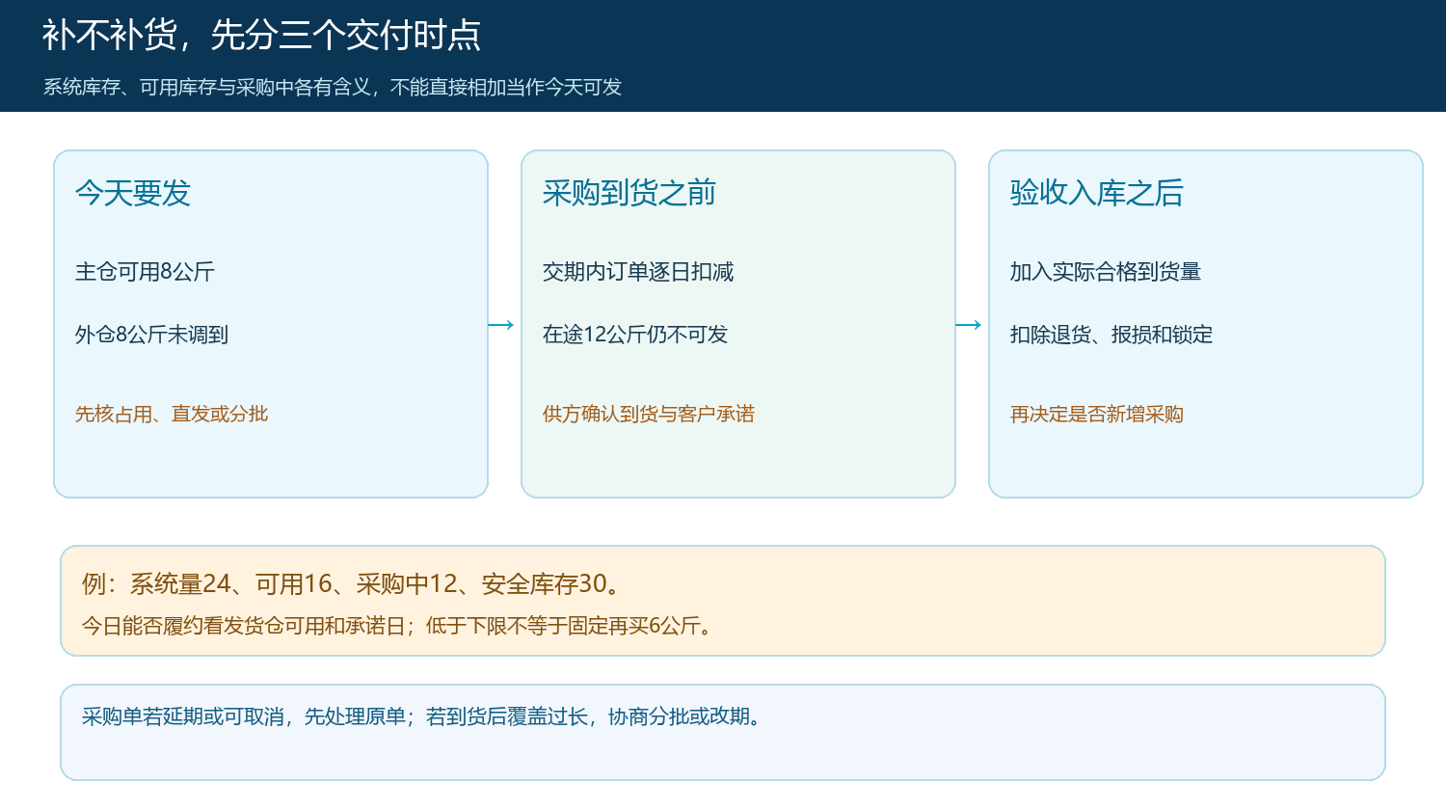This screenshot has height=810, width=1446.
Task: Click the card heading "采购到货之前"
Action: 629,193
